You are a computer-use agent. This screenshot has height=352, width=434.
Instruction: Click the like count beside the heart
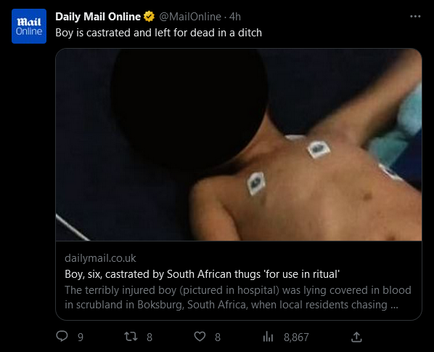pos(218,337)
